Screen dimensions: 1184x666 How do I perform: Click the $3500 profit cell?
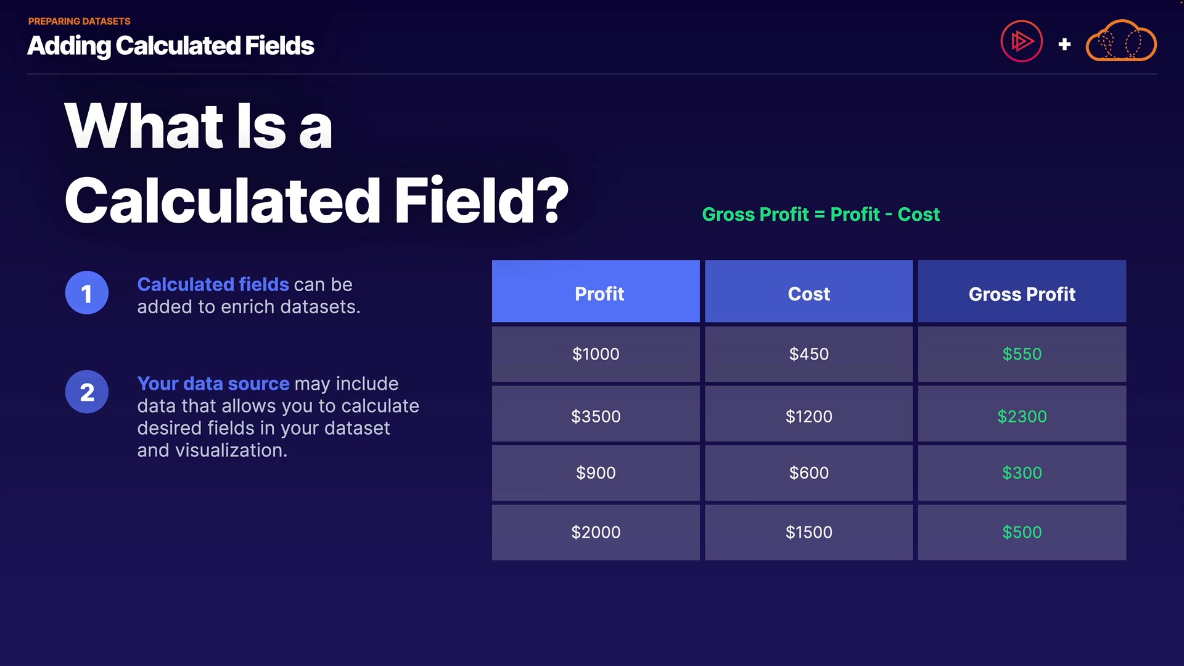click(x=596, y=416)
